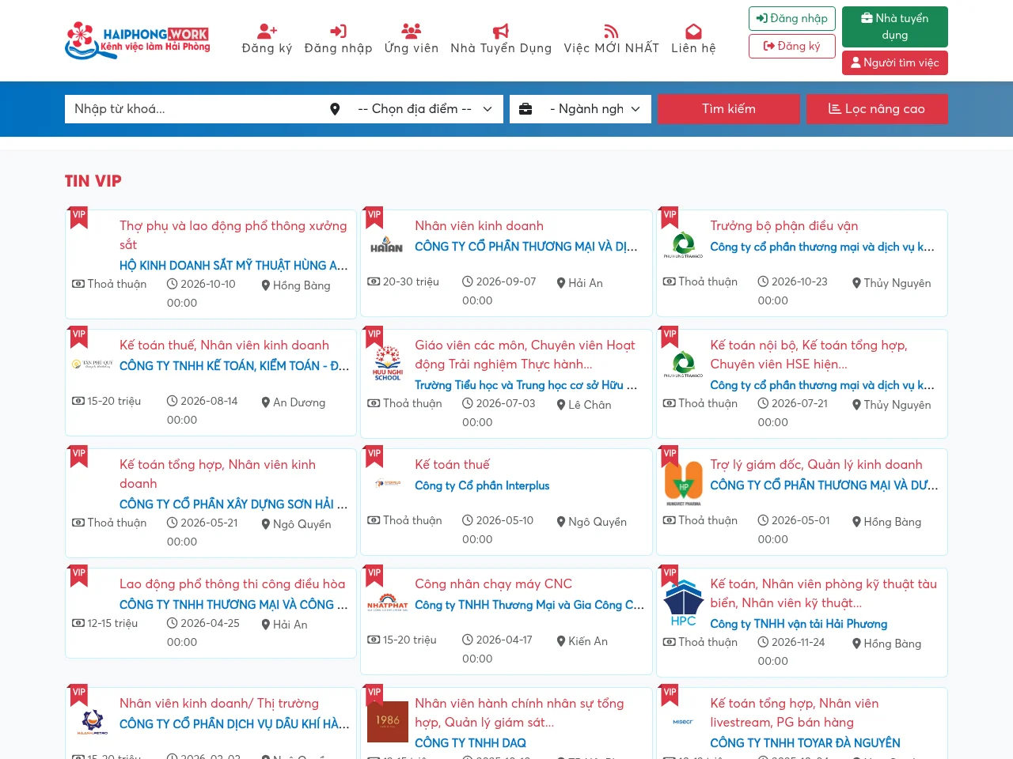Open the Kế toán thuế job by Interplus

[x=452, y=465]
